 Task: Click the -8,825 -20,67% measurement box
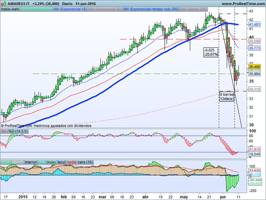pos(211,52)
